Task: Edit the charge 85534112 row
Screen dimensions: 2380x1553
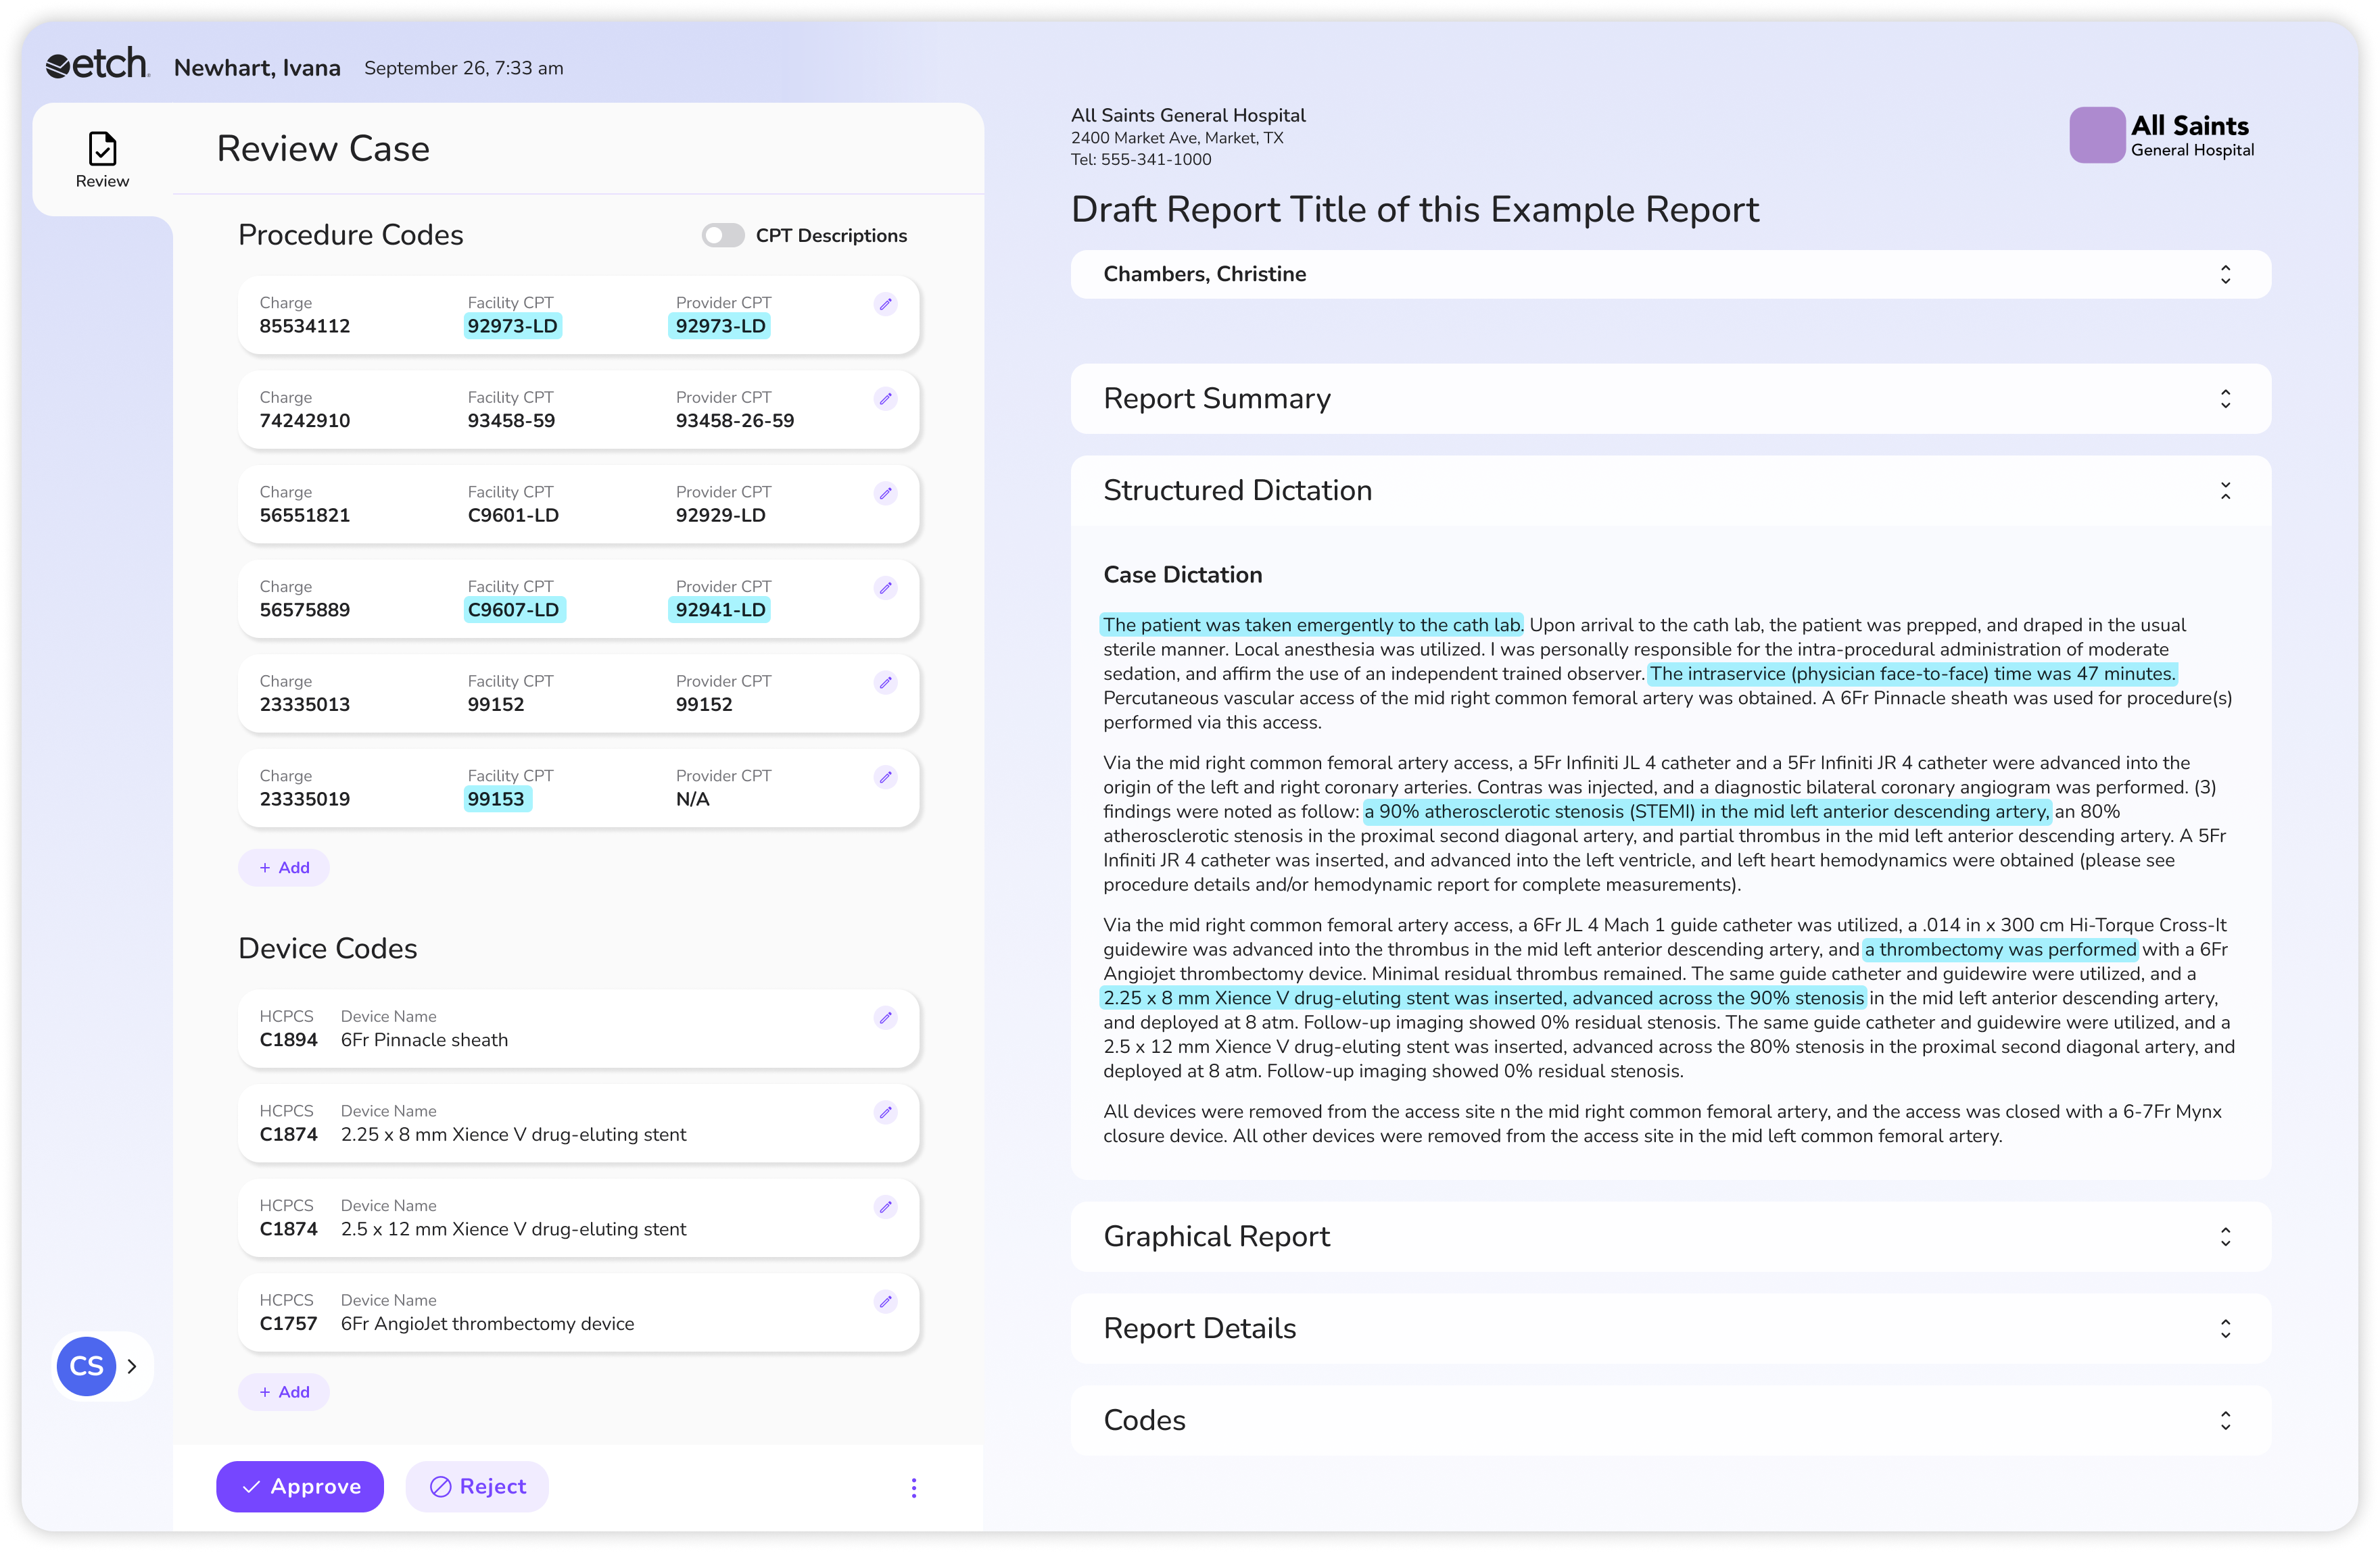Action: 885,304
